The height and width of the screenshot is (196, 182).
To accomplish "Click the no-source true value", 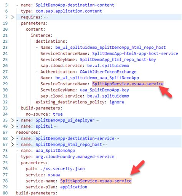I will pyautogui.click(x=58, y=114).
